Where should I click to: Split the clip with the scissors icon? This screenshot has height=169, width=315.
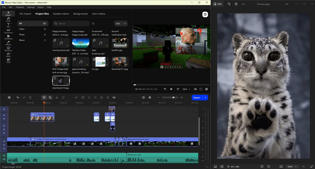[57, 97]
